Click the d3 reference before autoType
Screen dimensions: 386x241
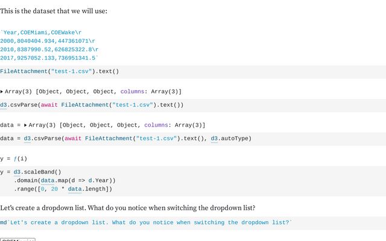[x=214, y=139]
